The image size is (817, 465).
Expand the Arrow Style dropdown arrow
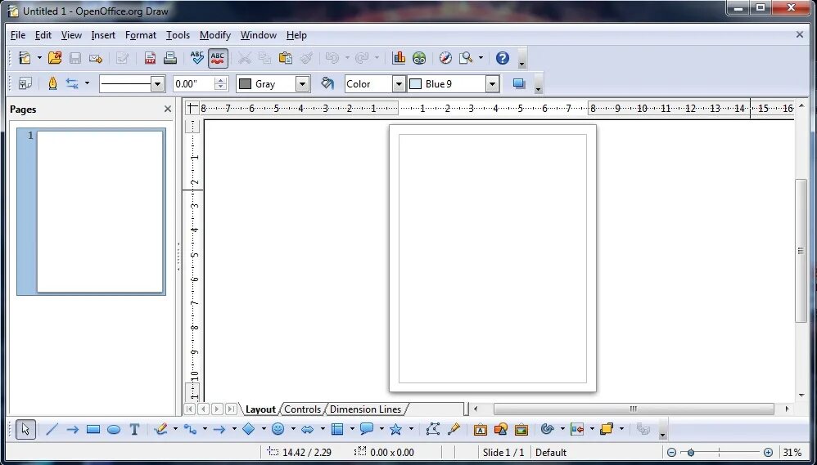87,83
